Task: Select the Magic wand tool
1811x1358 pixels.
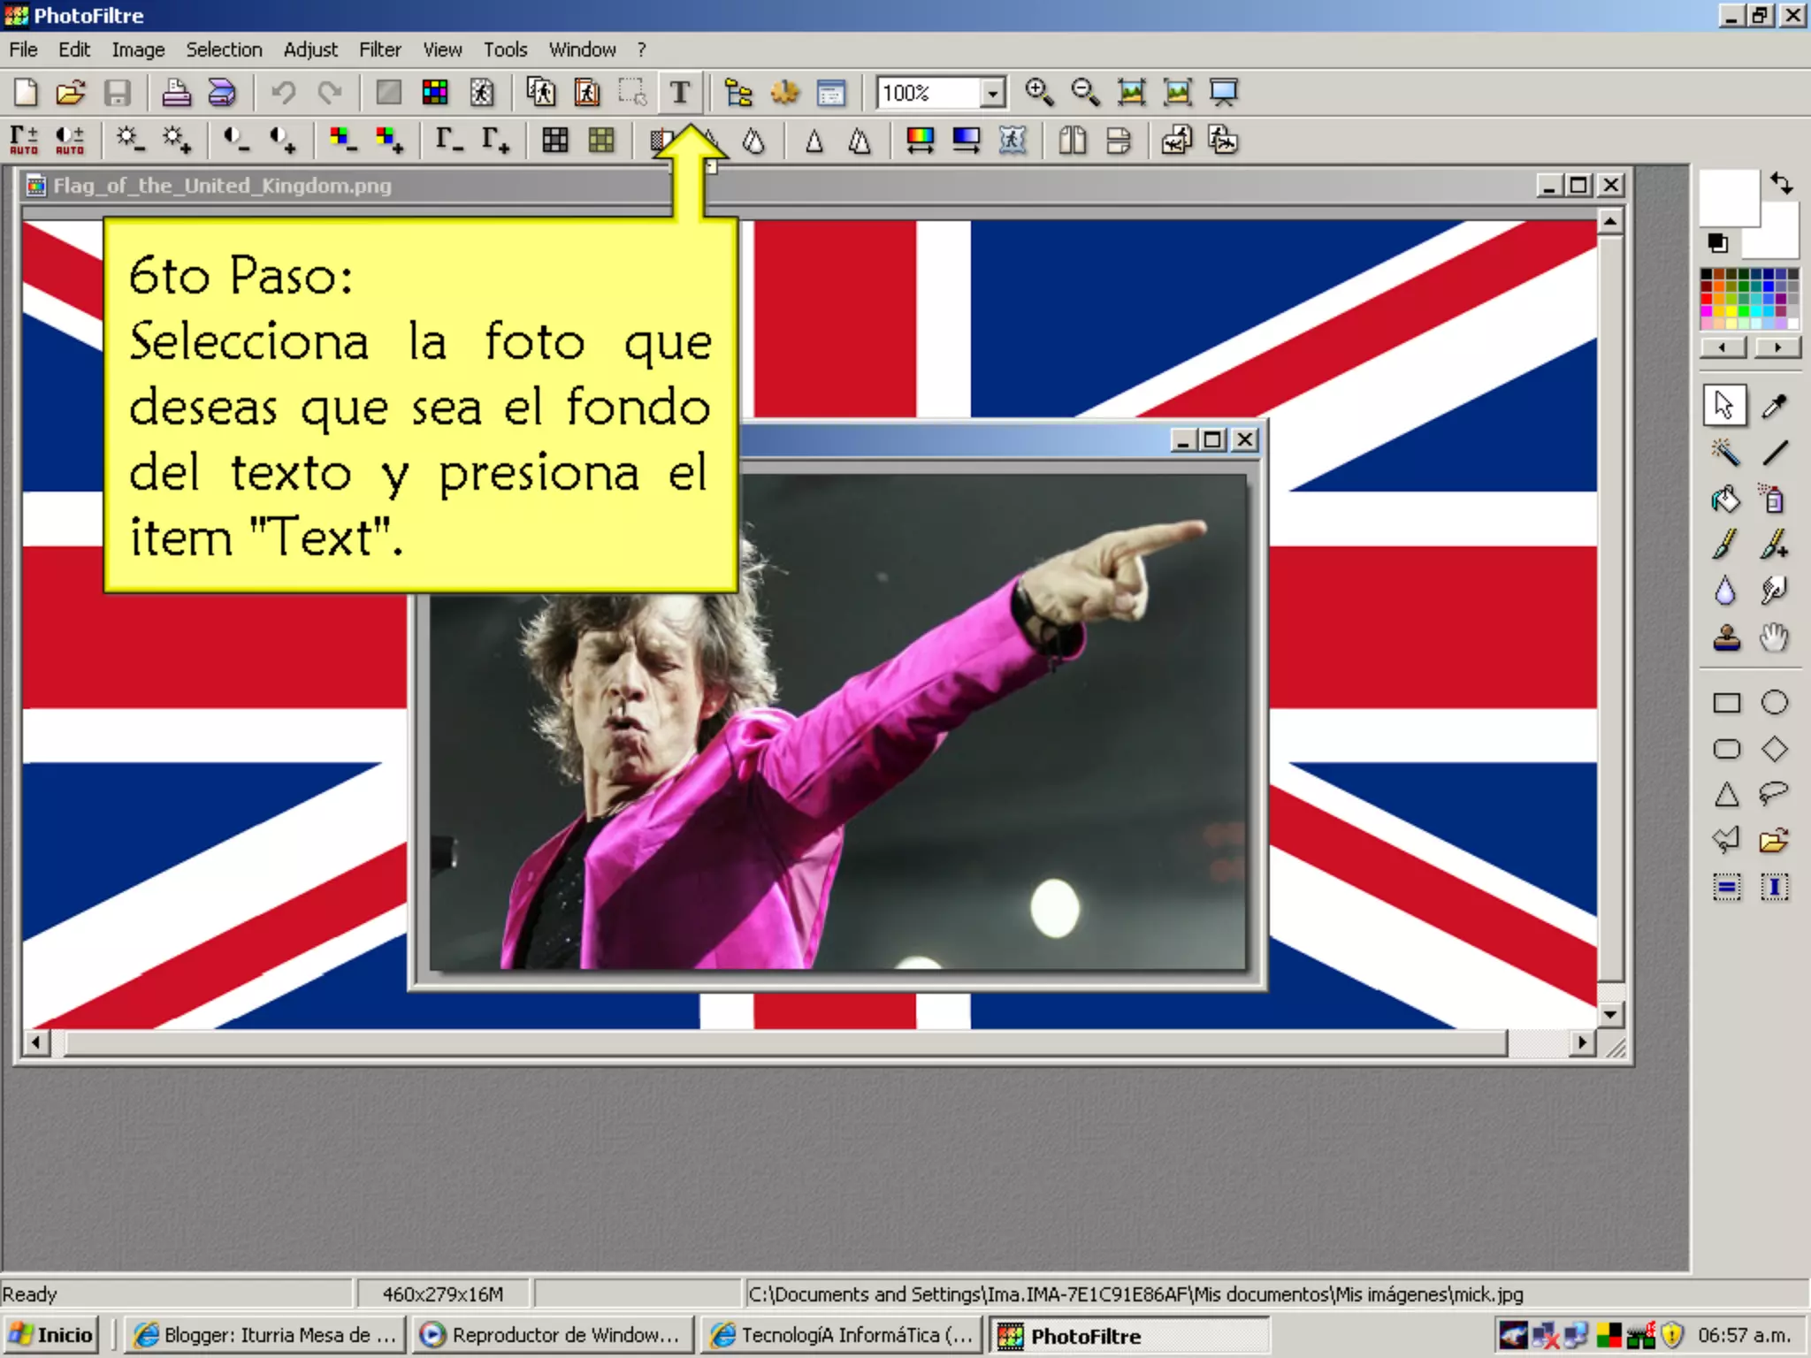Action: point(1724,453)
